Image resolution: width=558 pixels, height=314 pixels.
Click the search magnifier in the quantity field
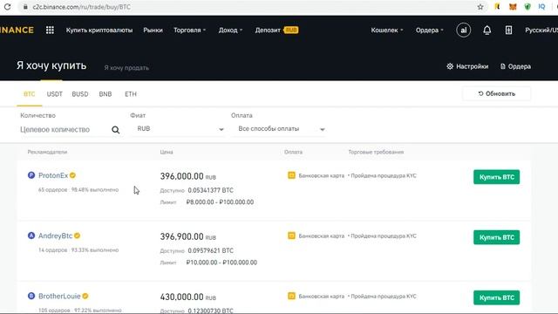116,130
